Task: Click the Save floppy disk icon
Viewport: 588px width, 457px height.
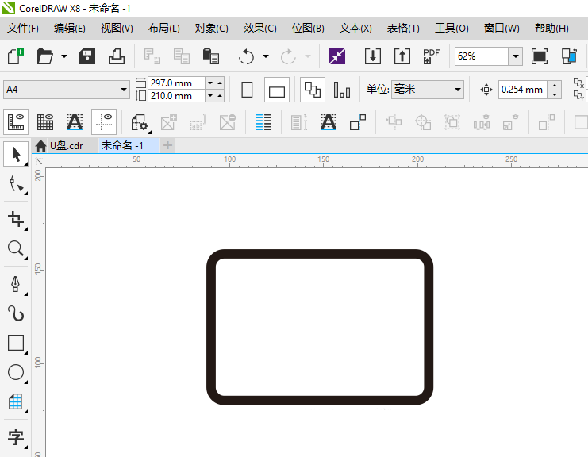Action: [x=87, y=56]
